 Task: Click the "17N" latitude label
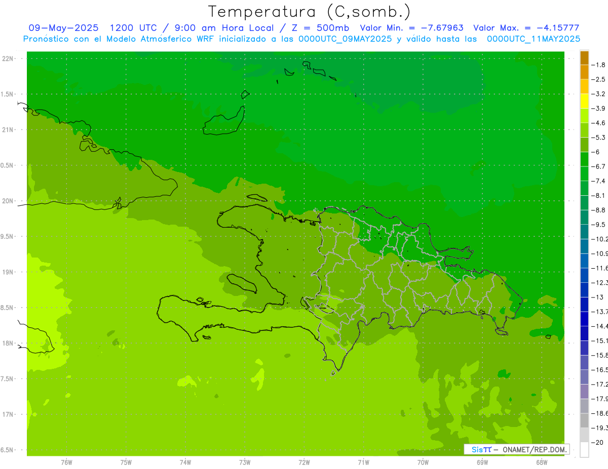point(8,414)
